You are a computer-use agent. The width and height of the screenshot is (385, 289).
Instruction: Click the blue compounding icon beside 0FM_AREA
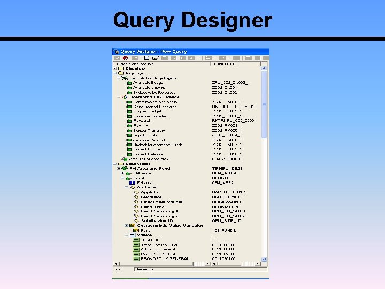tap(133, 183)
